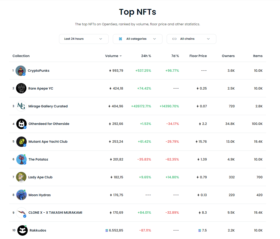Click the Ethereum icon by floor price 0.25
This screenshot has height=239, width=280.
197,89
